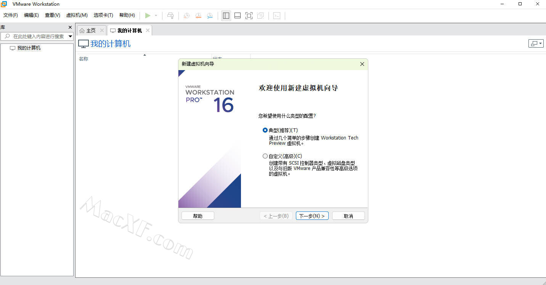Click the 上一步(B) back button

pos(276,216)
